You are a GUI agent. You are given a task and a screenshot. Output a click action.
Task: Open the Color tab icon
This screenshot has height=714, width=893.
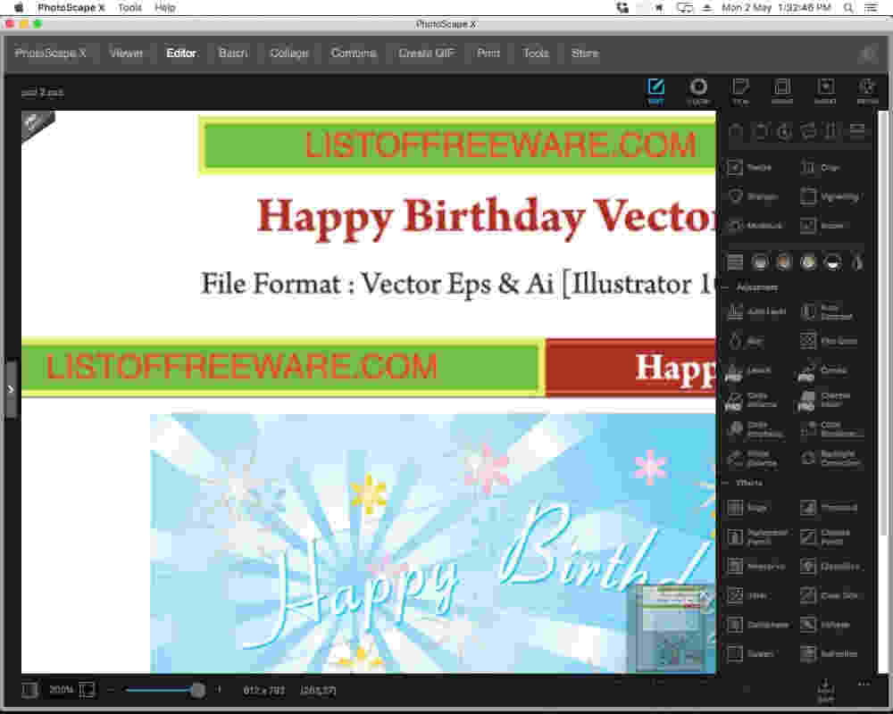(698, 91)
